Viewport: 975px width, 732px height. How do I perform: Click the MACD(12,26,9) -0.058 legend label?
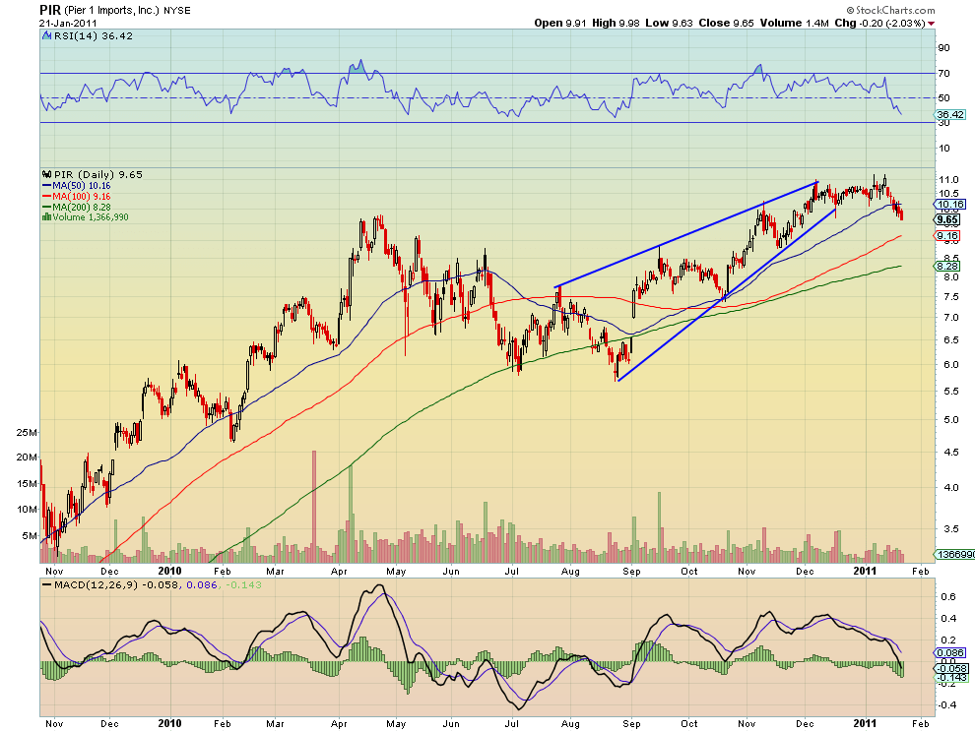115,584
